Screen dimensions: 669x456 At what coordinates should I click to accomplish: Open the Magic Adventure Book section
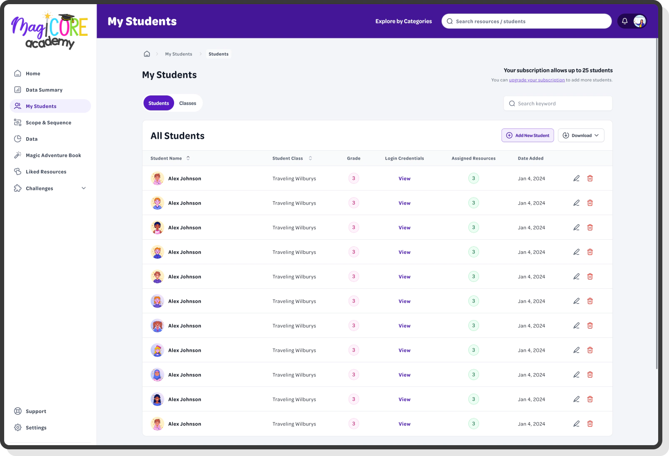click(x=53, y=155)
